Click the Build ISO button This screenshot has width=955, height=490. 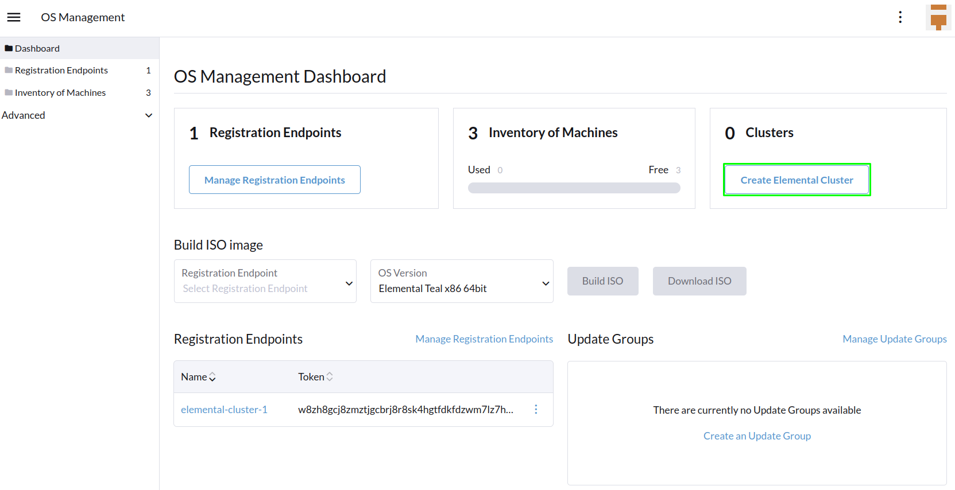click(602, 281)
